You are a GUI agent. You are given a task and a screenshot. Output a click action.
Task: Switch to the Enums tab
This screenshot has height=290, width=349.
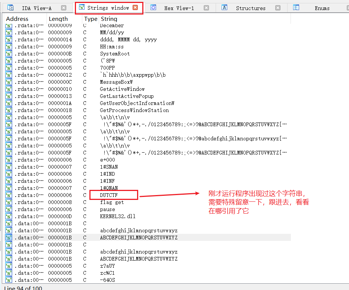[x=321, y=7]
